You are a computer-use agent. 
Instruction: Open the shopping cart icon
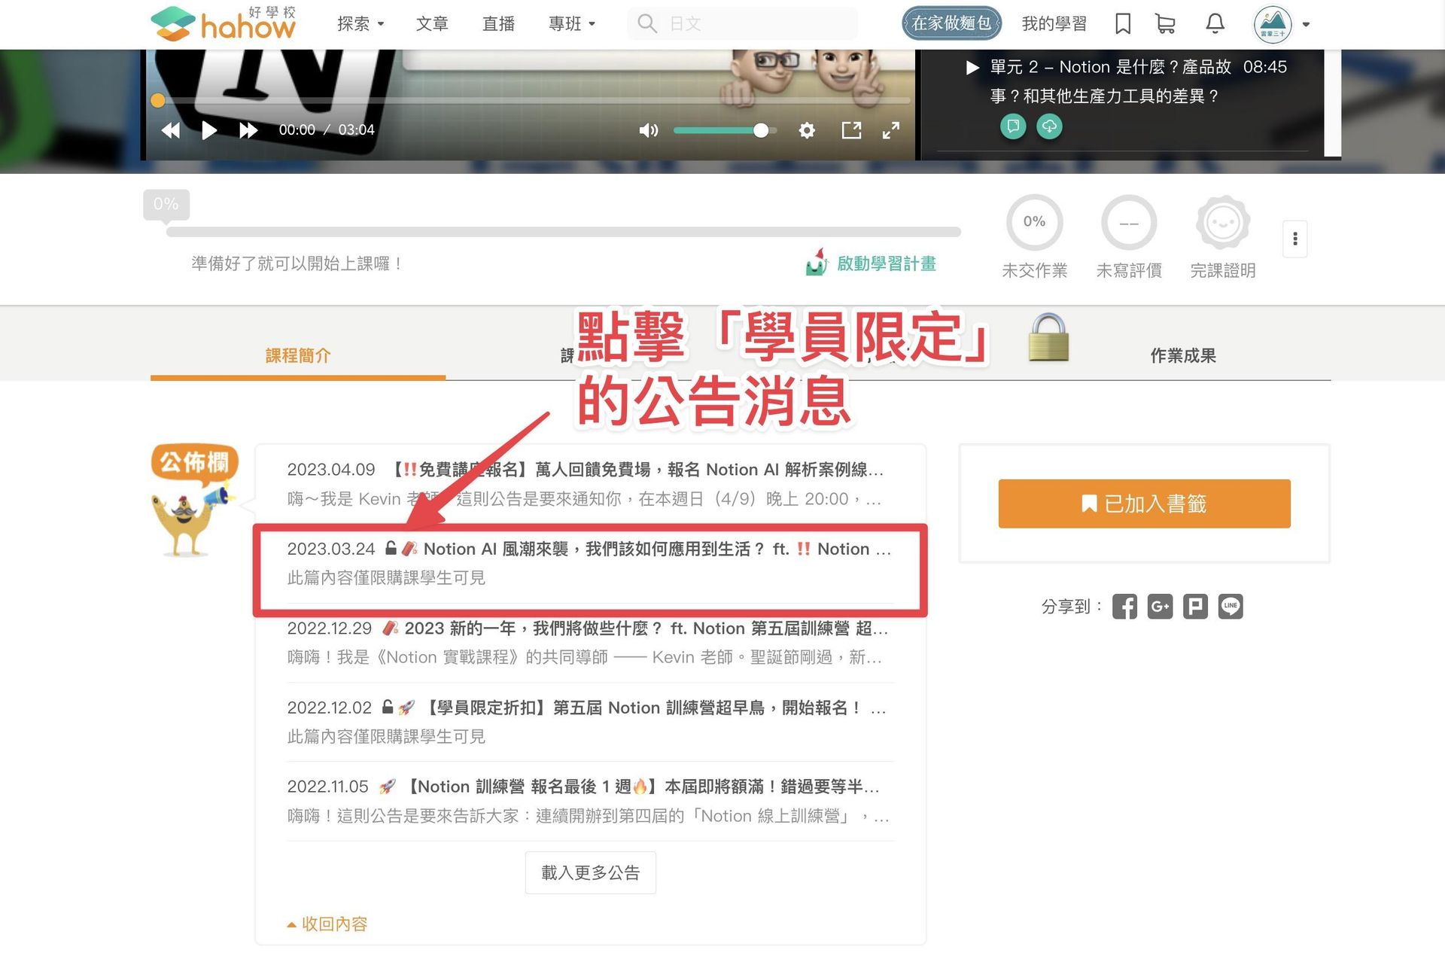pyautogui.click(x=1165, y=24)
